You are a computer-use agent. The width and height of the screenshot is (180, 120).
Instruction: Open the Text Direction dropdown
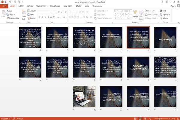[x=101, y=11]
